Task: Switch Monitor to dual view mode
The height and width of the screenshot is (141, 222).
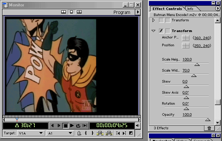Action: coord(63,12)
